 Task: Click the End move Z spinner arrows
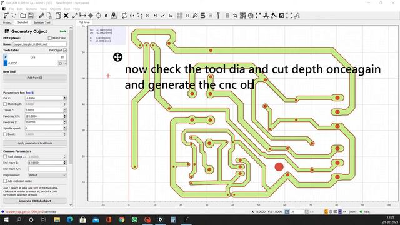[x=65, y=162]
